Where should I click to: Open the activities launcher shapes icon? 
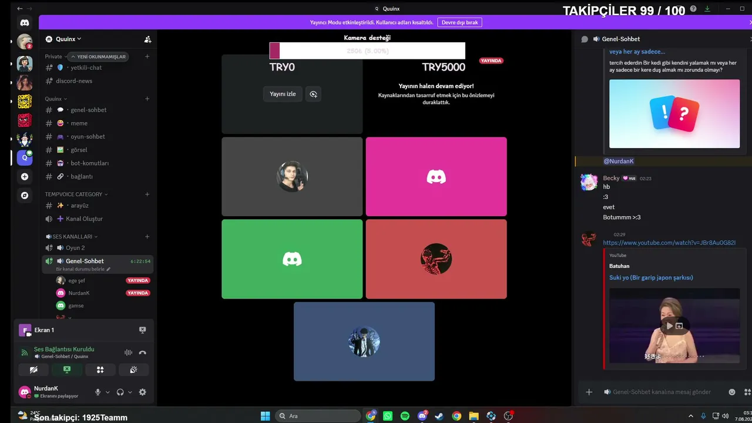point(100,370)
